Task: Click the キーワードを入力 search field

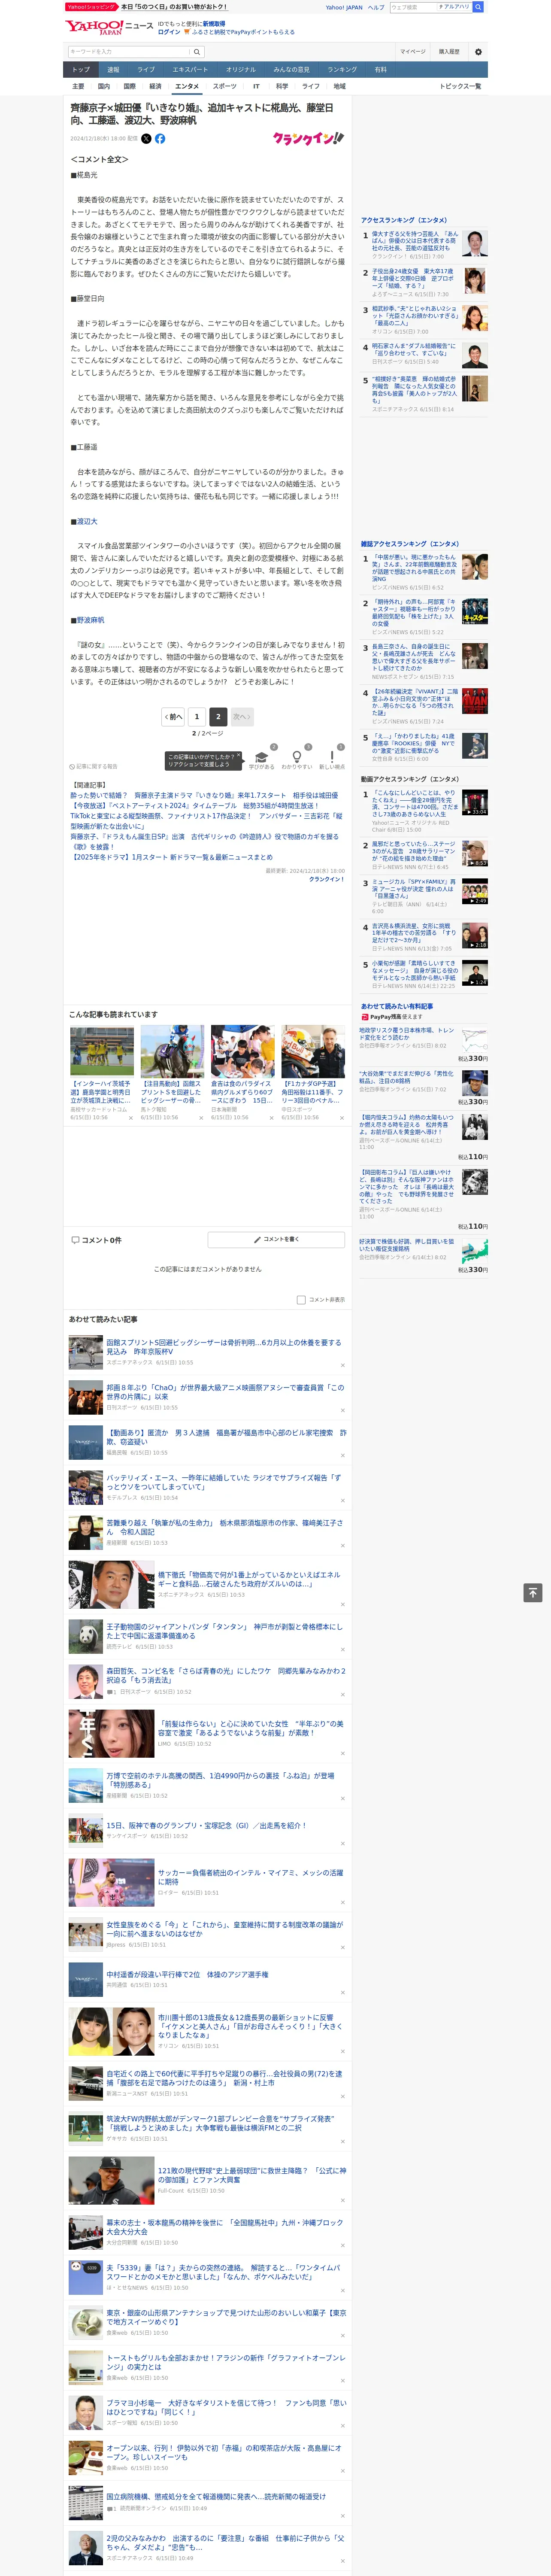Action: (x=129, y=52)
